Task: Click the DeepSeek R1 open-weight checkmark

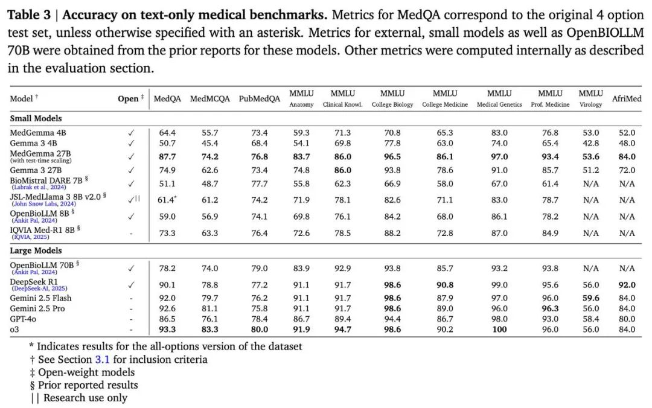Action: 131,285
